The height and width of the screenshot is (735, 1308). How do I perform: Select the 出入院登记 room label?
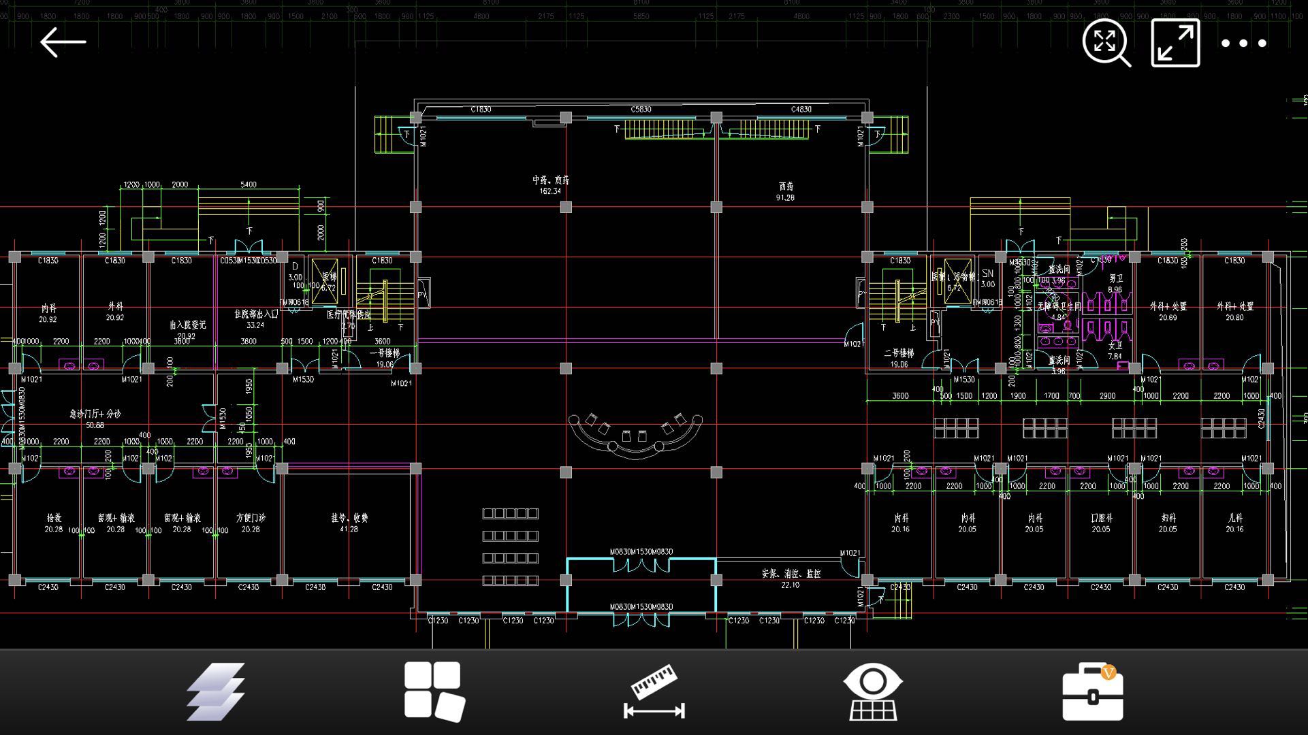click(x=187, y=325)
